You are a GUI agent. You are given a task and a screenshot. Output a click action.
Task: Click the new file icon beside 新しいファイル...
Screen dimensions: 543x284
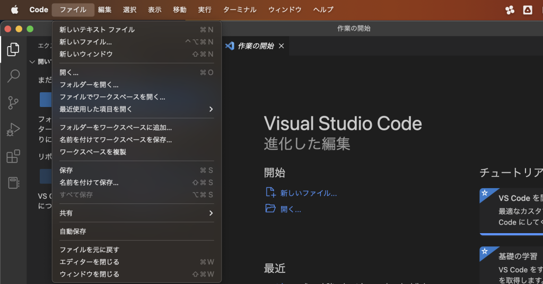click(x=270, y=192)
